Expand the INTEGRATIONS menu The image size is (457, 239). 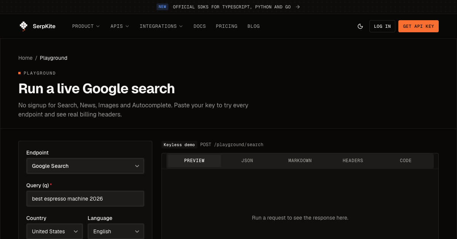click(x=161, y=26)
